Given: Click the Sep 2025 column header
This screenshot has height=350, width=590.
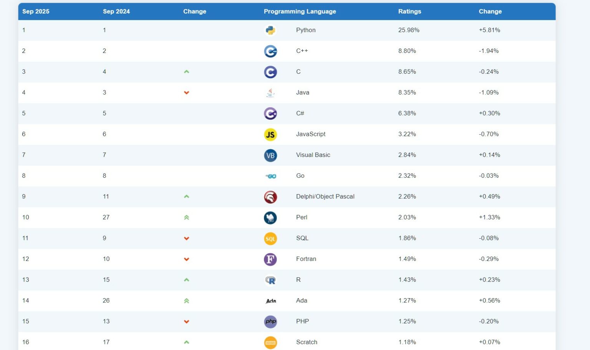Looking at the screenshot, I should tap(36, 12).
